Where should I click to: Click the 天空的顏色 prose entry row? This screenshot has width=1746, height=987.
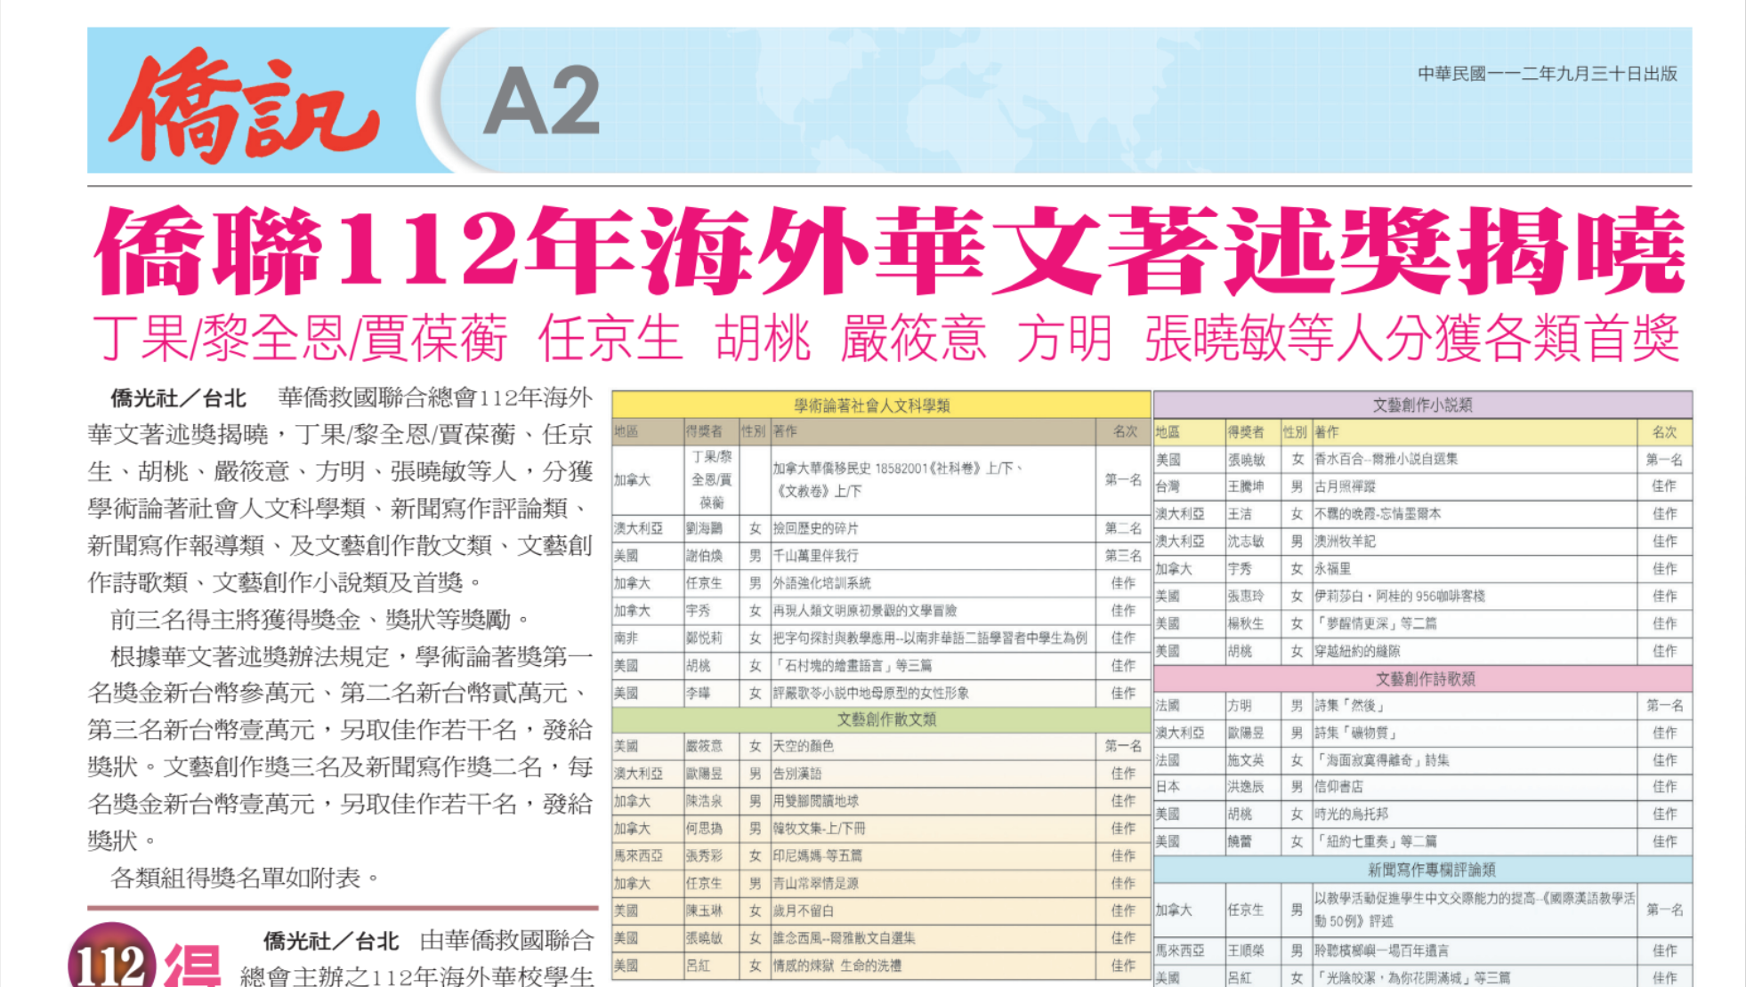(804, 746)
